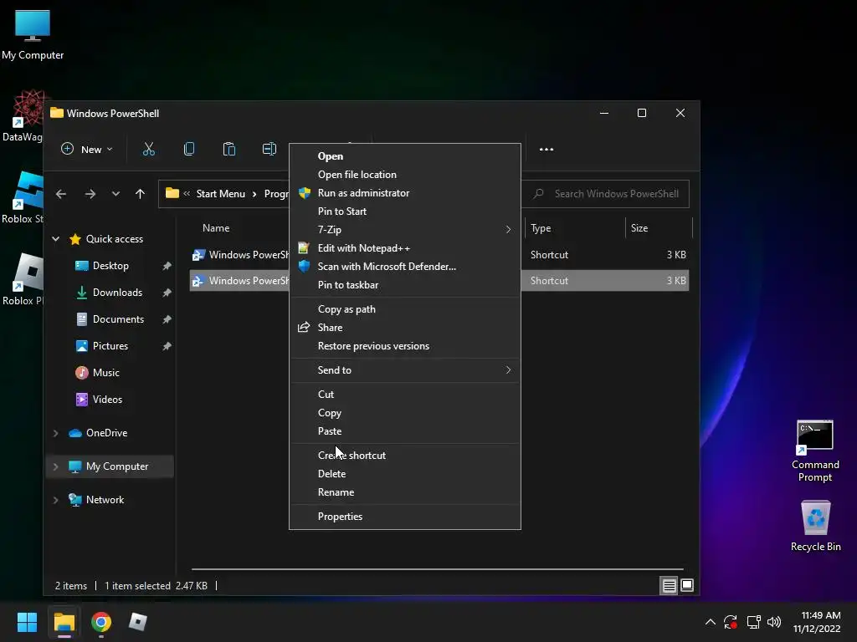
Task: Expand the 7-Zip submenu
Action: [404, 230]
